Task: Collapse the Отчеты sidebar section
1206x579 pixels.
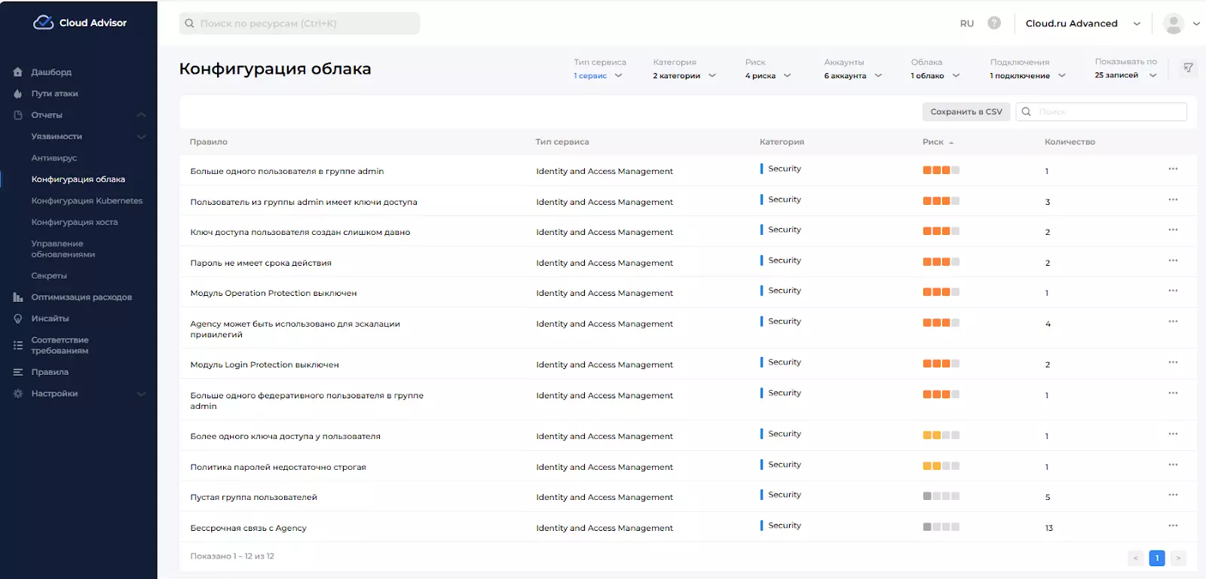Action: [141, 115]
